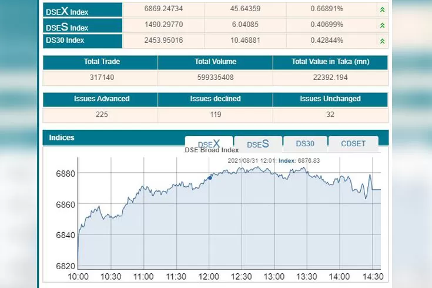
Task: Select the 12:01 data point on chart
Action: (x=210, y=178)
